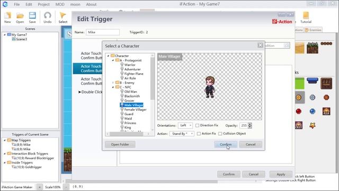Pick the blue platform block tile

[x=313, y=81]
